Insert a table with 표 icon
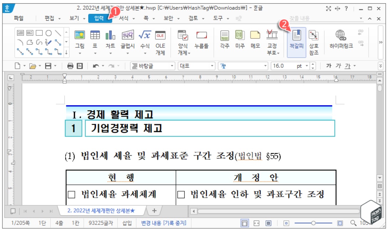387x230 pixels. pyautogui.click(x=95, y=35)
